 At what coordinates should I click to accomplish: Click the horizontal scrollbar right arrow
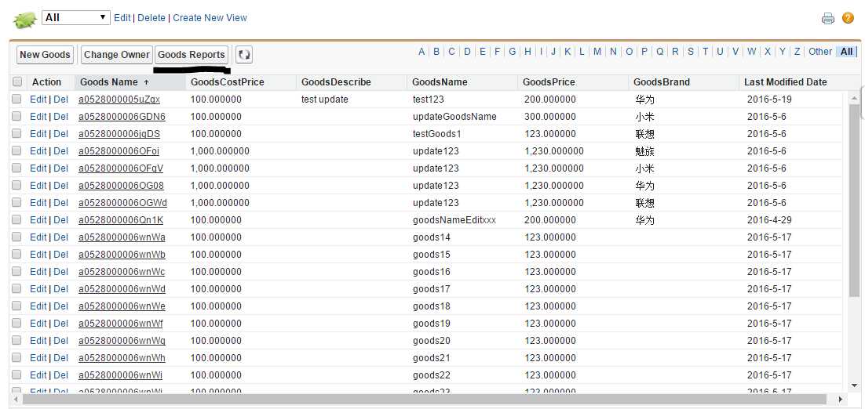click(840, 399)
